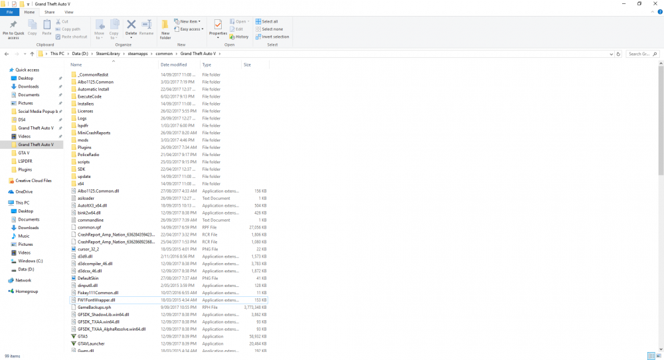Select the Plugins folder in file list
This screenshot has height=360, width=664.
pyautogui.click(x=84, y=147)
